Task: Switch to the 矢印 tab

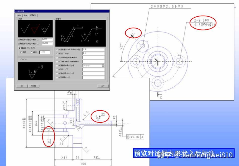Action: [19, 15]
